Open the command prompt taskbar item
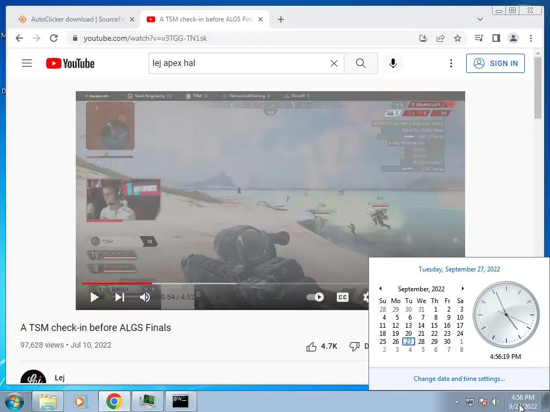The height and width of the screenshot is (412, 550). coord(180,401)
